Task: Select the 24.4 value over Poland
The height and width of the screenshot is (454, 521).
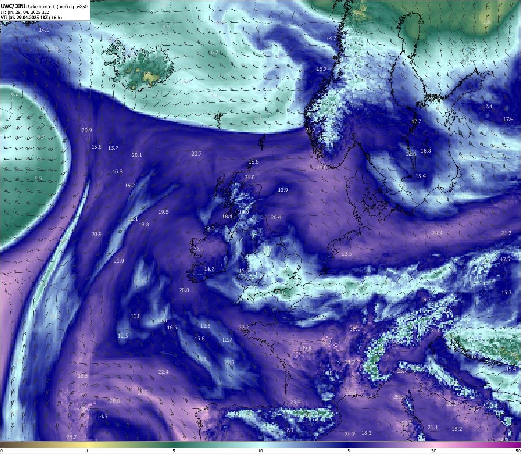Action: tap(437, 233)
